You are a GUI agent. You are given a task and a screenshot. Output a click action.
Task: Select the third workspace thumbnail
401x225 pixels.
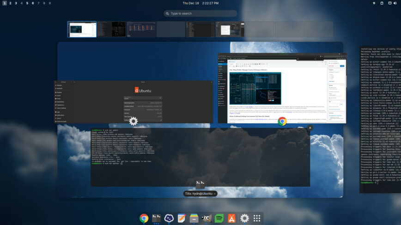[x=141, y=29]
